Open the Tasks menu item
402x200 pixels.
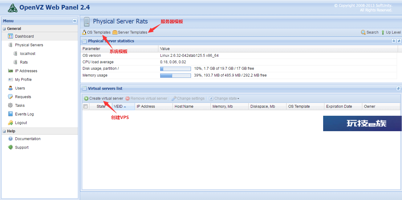click(x=20, y=105)
